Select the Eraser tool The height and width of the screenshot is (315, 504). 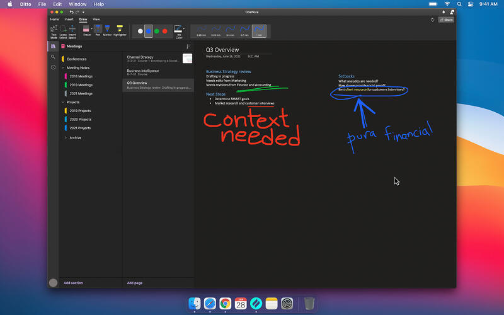[x=86, y=31]
